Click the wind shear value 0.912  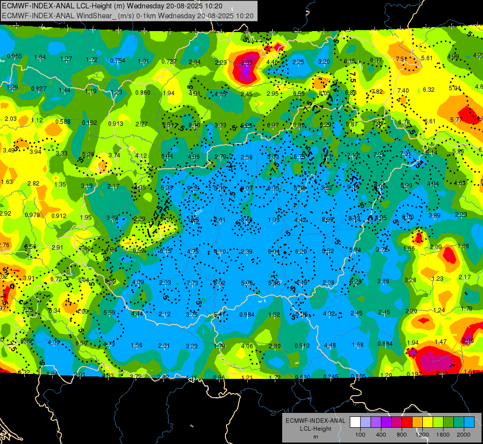tap(59, 216)
